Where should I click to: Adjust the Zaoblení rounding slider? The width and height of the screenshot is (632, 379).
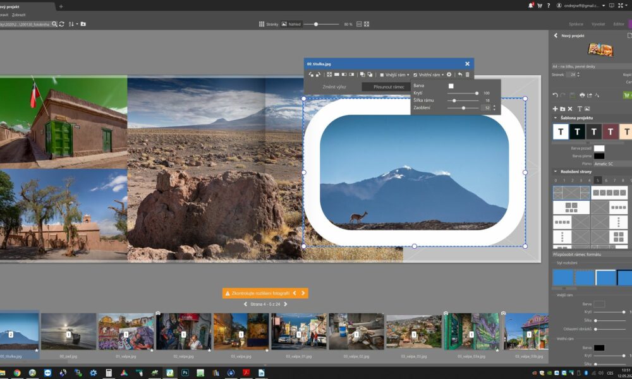point(463,108)
